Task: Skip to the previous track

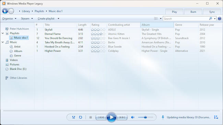Action: pos(101,117)
